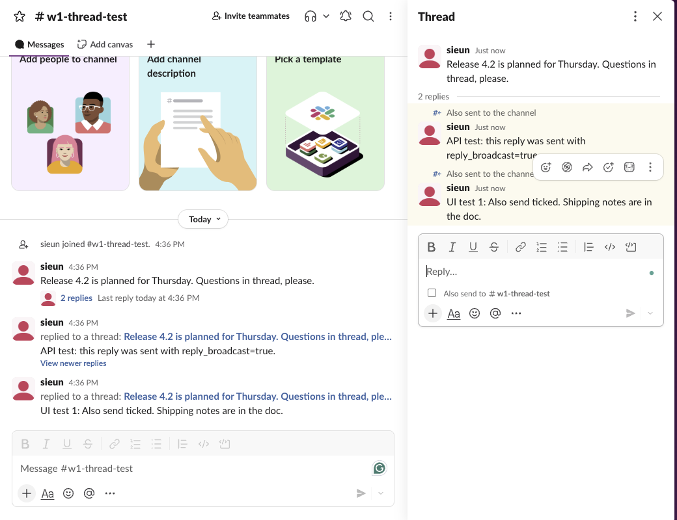The width and height of the screenshot is (677, 520).
Task: Switch to the Messages tab
Action: (x=39, y=44)
